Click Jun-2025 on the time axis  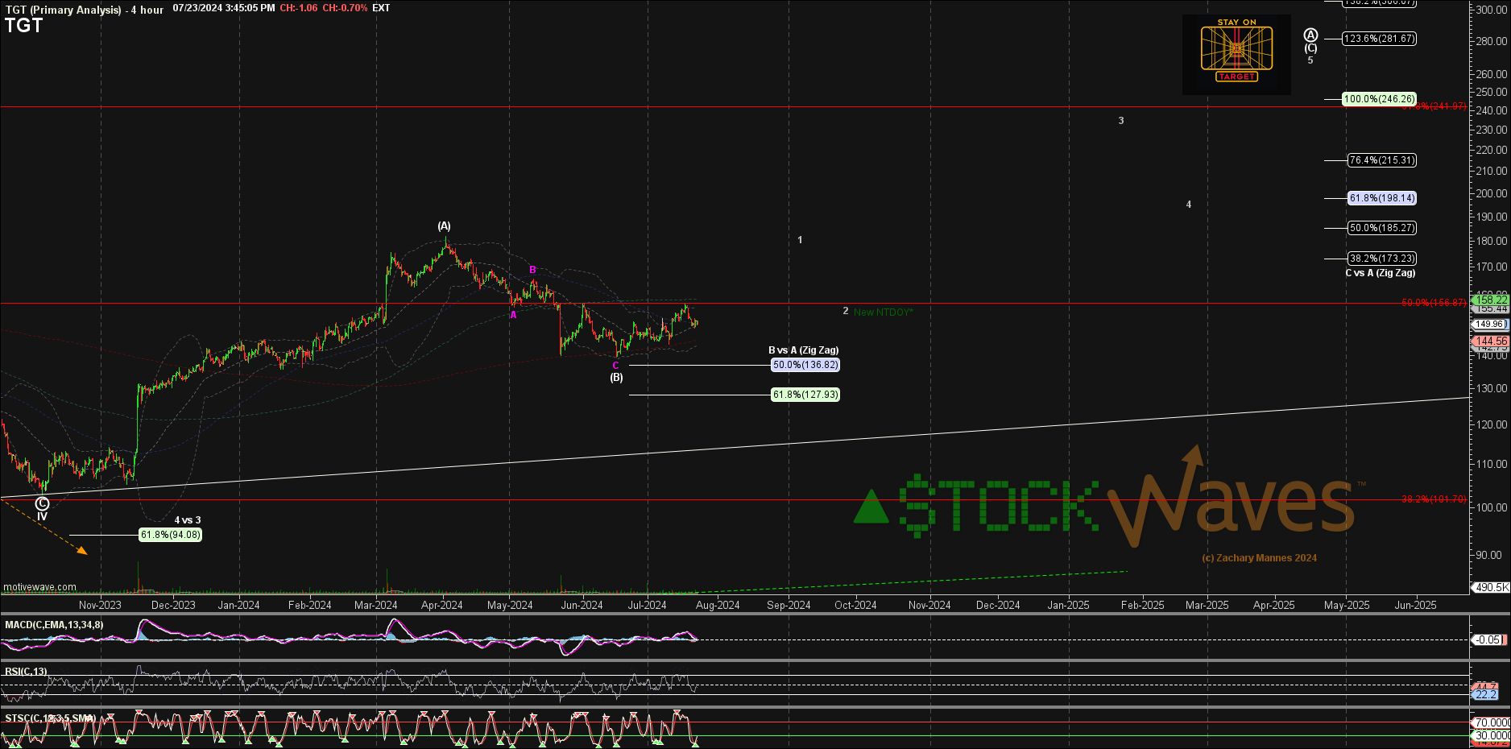click(1415, 605)
